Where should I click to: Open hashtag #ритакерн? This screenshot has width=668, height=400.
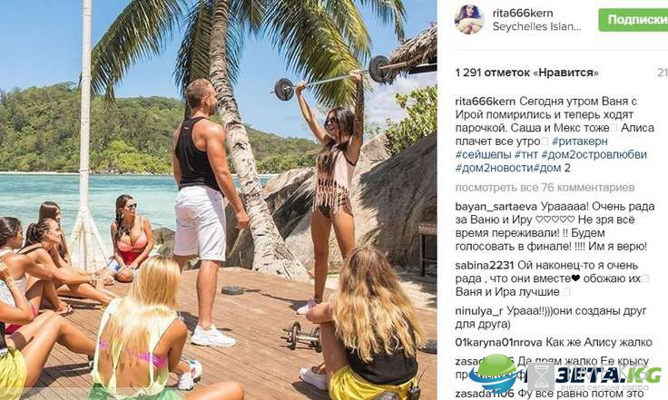(580, 141)
